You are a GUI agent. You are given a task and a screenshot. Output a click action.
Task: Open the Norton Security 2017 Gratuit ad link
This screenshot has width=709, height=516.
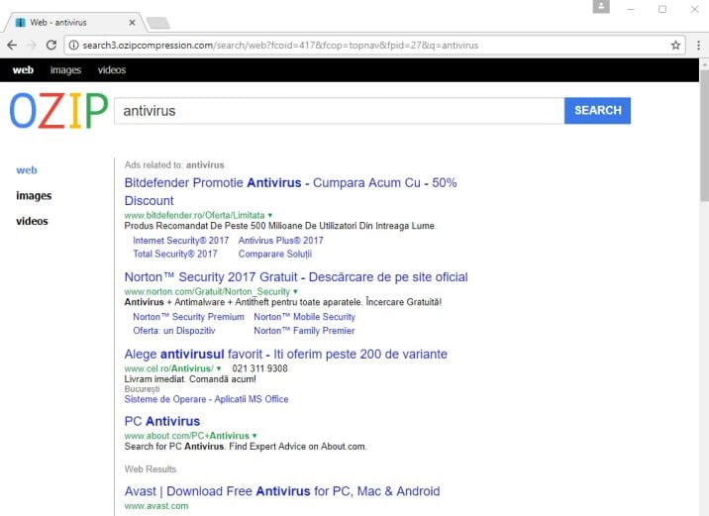296,277
